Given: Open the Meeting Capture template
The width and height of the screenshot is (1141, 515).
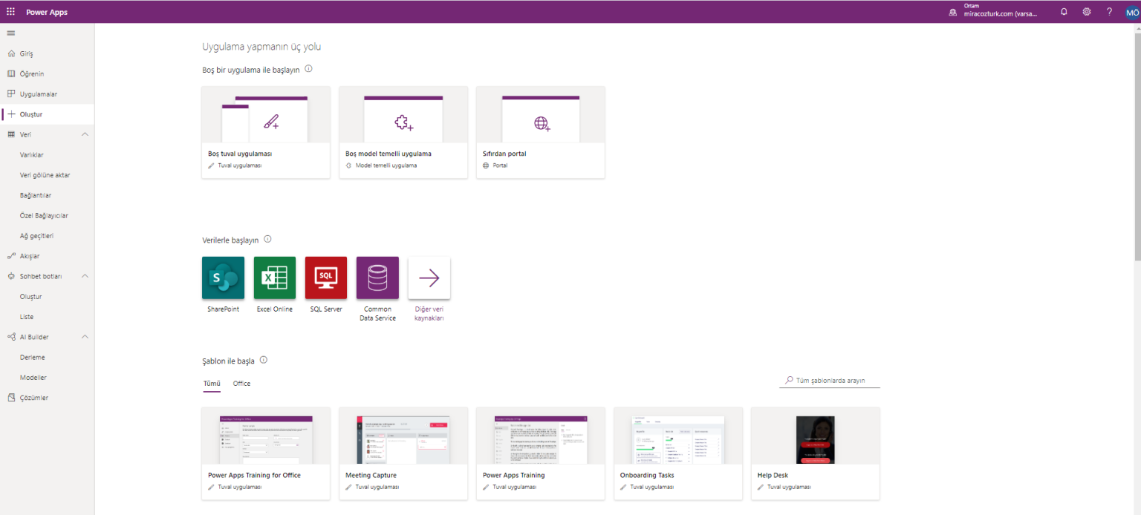Looking at the screenshot, I should tap(403, 453).
